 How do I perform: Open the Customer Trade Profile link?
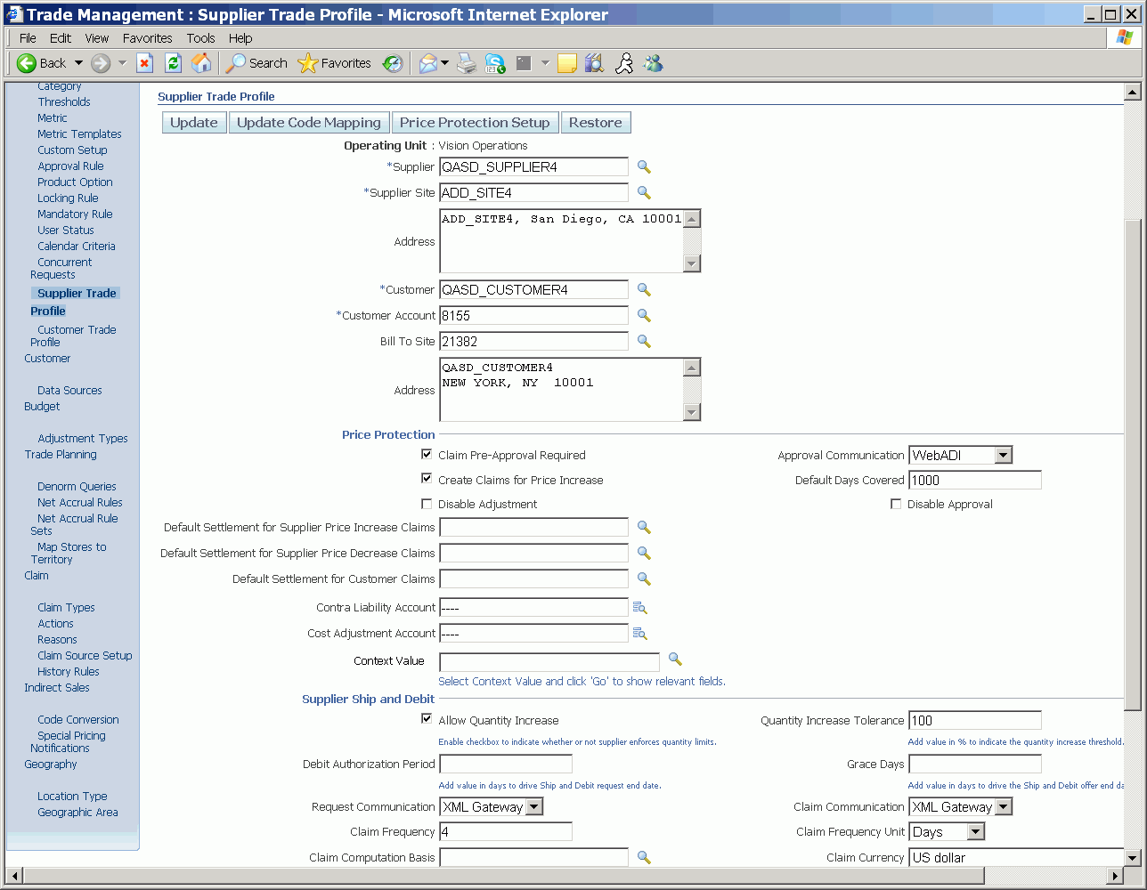point(73,336)
